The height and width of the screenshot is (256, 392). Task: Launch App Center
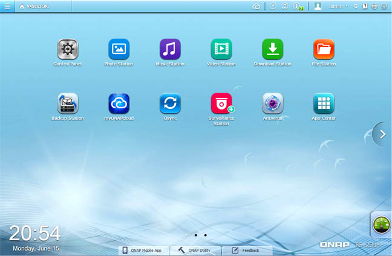[324, 103]
